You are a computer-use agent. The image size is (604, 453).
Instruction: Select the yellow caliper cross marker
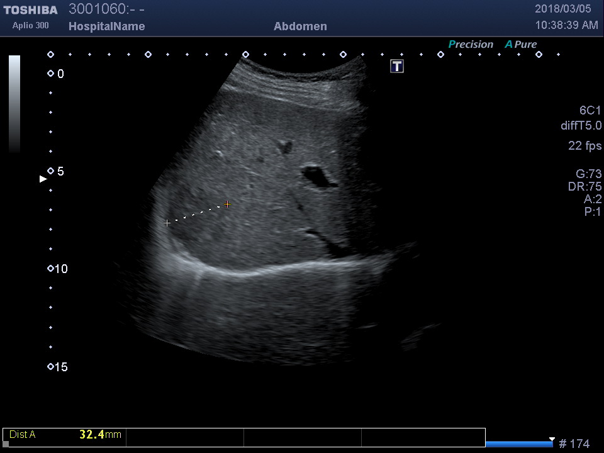[227, 204]
